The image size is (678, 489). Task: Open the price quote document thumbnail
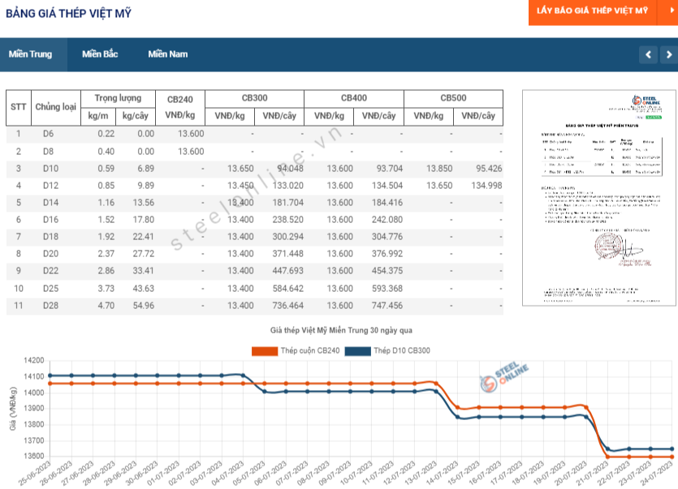[599, 198]
